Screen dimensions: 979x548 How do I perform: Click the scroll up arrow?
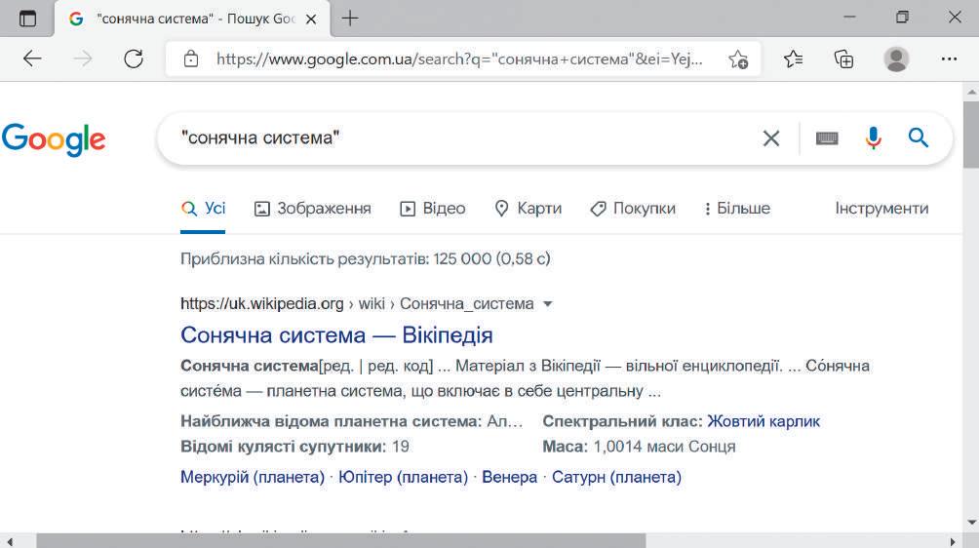click(971, 91)
